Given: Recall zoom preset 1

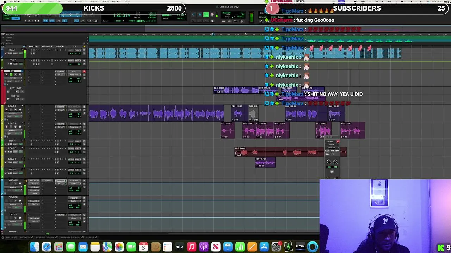Looking at the screenshot, I should coord(26,21).
